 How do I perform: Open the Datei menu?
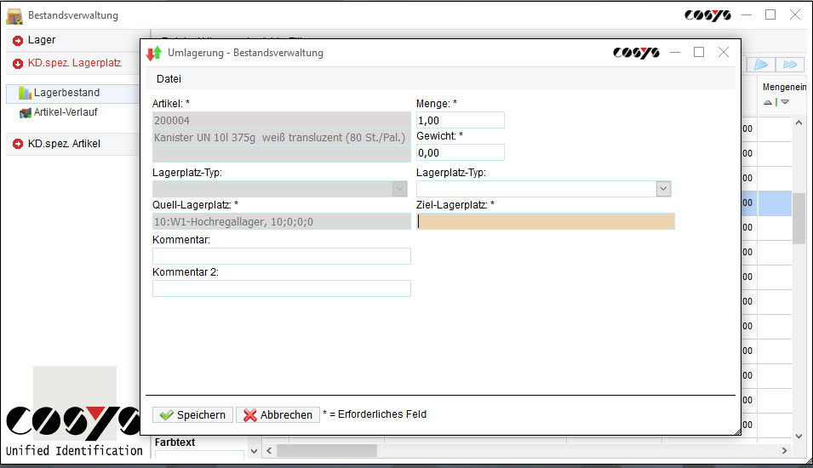point(169,79)
